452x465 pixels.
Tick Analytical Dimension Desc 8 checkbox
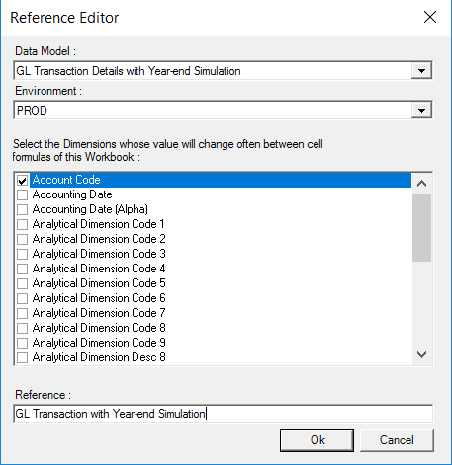tap(22, 358)
